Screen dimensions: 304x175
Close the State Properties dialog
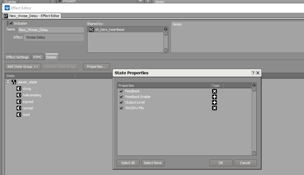[258, 73]
